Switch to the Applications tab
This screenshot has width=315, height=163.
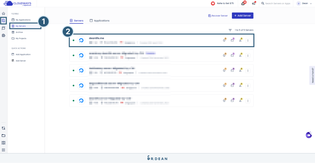click(100, 21)
